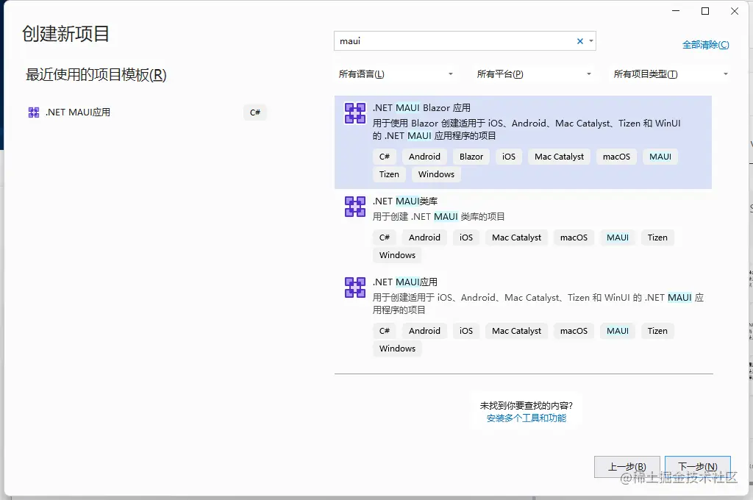Click Windows tag under MAUI Blazor template
Screen dimensions: 753x500
(436, 174)
